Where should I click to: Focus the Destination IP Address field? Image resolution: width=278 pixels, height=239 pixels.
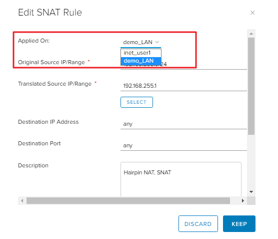coord(183,124)
